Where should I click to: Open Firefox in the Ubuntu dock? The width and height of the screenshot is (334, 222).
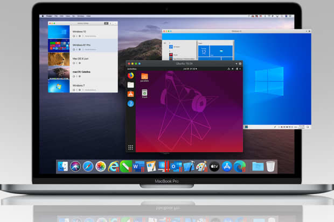[130, 76]
